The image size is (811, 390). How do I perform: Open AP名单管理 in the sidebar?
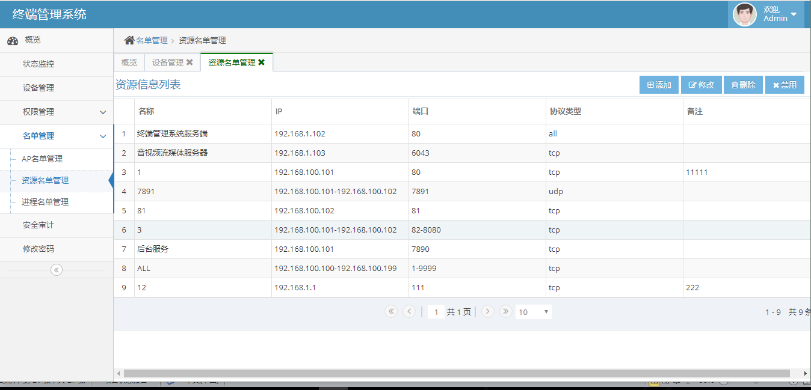pos(42,159)
